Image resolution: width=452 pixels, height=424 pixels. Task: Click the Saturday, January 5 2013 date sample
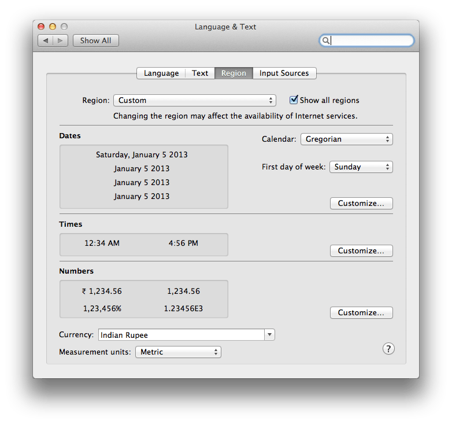[142, 155]
